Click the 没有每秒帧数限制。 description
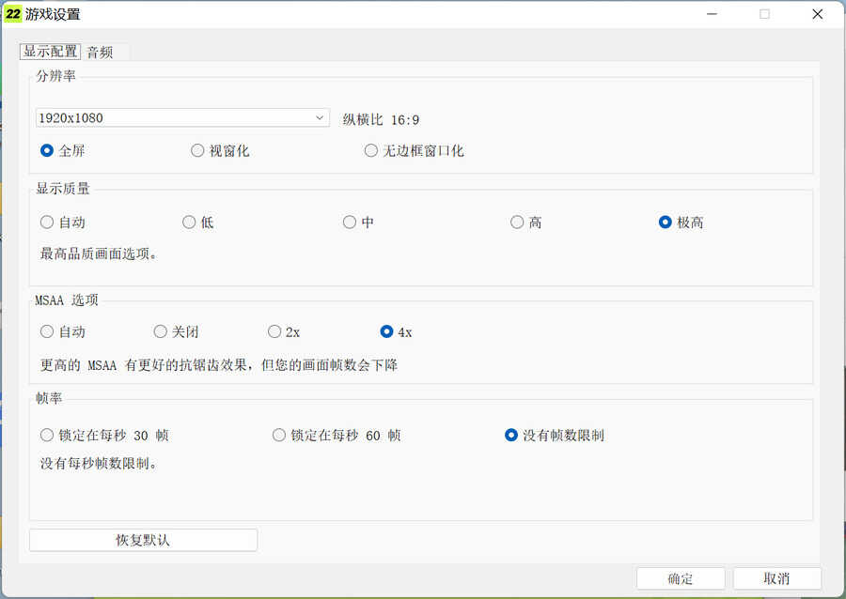Screen dimensions: 846x599 99,463
